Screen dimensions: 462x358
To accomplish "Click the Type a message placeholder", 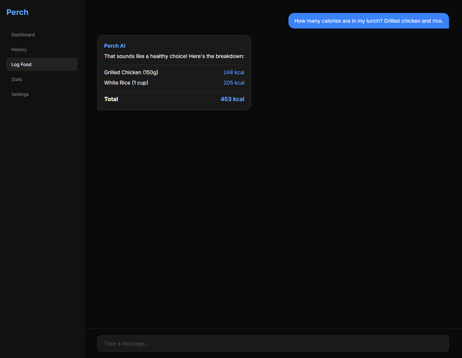I will 127,343.
